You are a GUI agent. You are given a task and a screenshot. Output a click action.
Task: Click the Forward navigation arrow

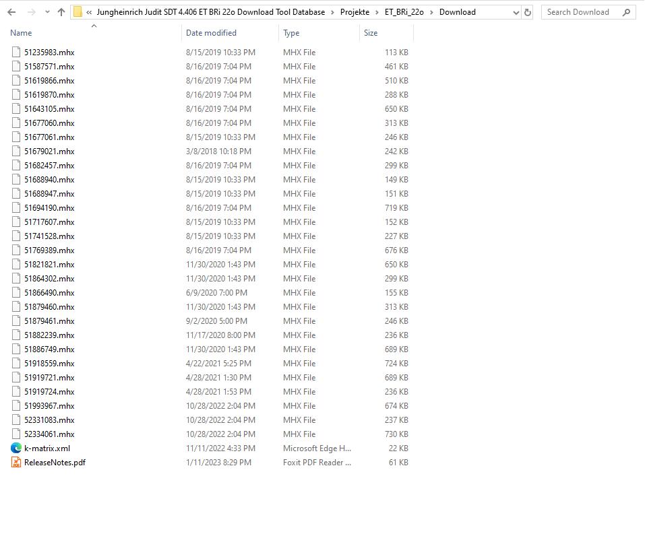31,12
